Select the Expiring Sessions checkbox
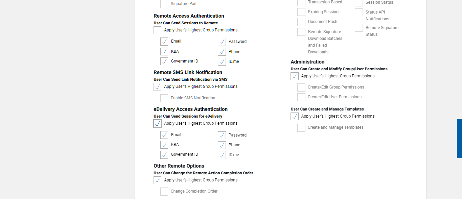Image resolution: width=462 pixels, height=199 pixels. tap(301, 12)
